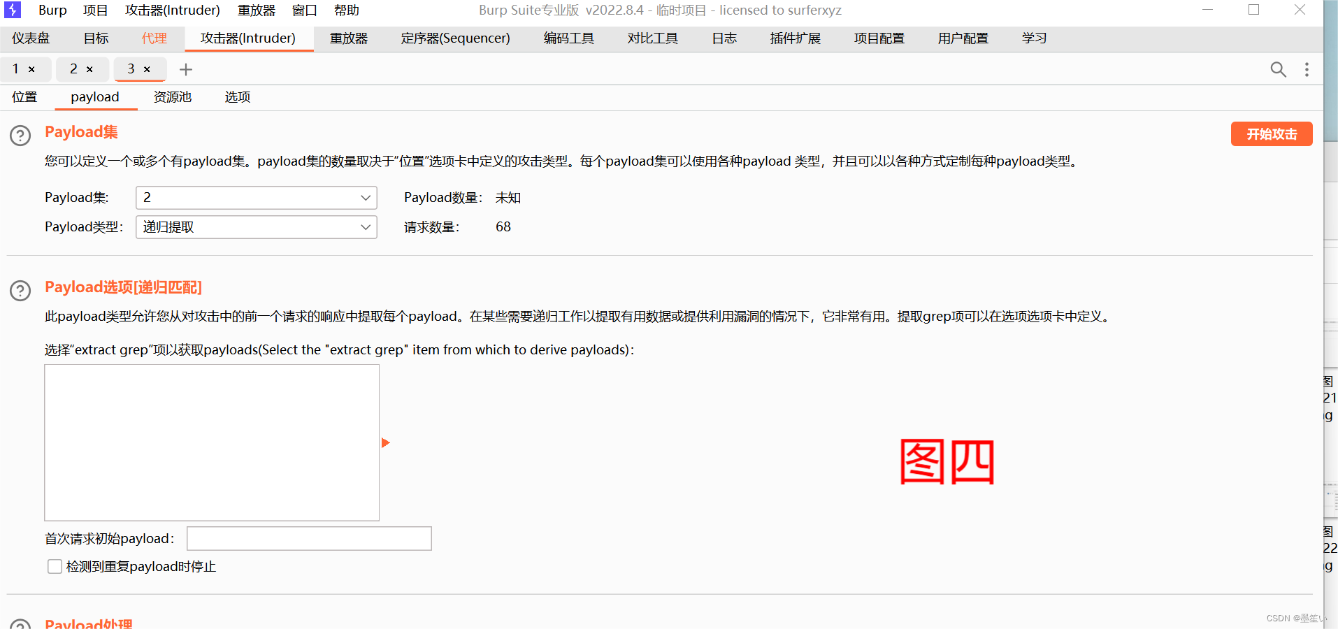This screenshot has width=1338, height=629.
Task: Switch to the 位置 sub-tab
Action: click(x=24, y=97)
